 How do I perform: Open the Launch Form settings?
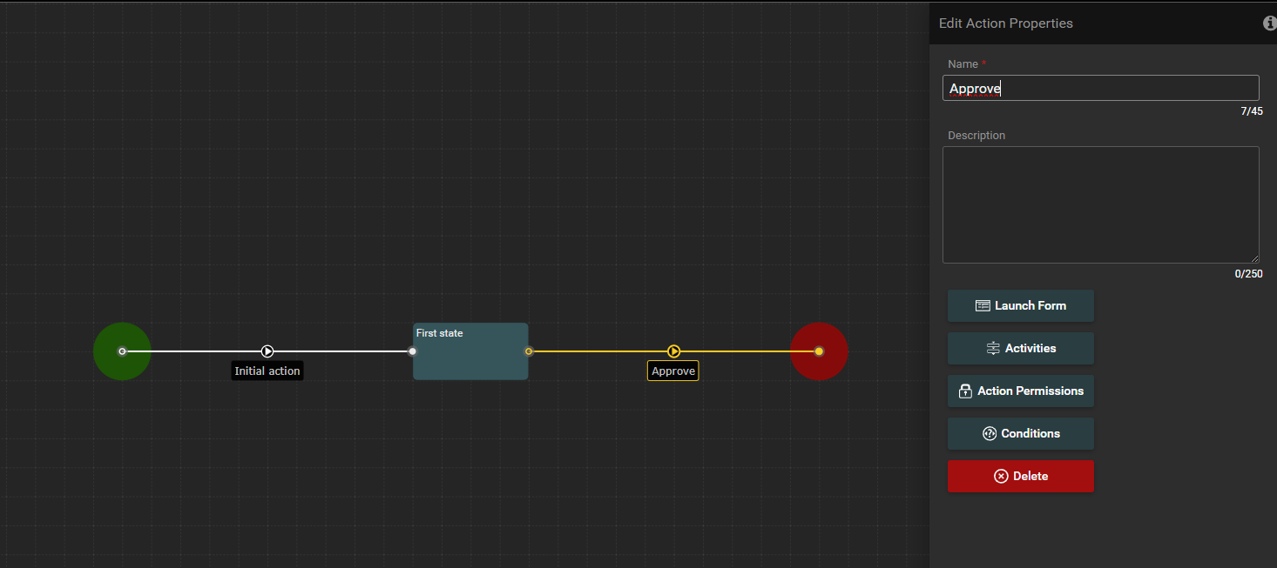1020,306
